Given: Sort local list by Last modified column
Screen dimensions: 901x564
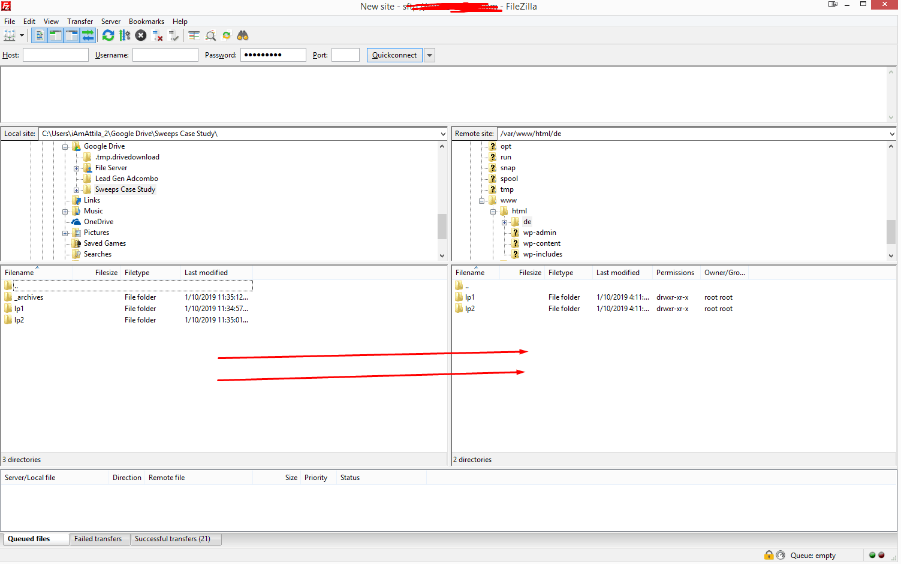Looking at the screenshot, I should (x=216, y=273).
